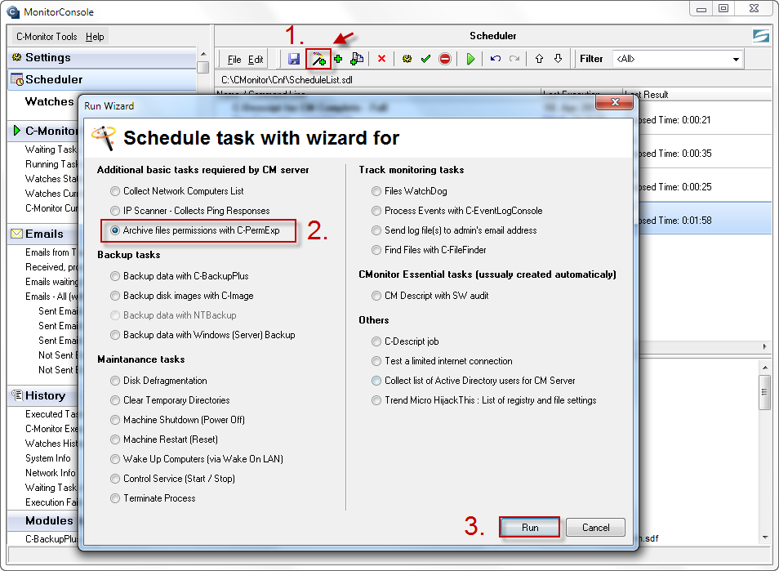
Task: Click the Save floppy disk toolbar icon
Action: 294,59
